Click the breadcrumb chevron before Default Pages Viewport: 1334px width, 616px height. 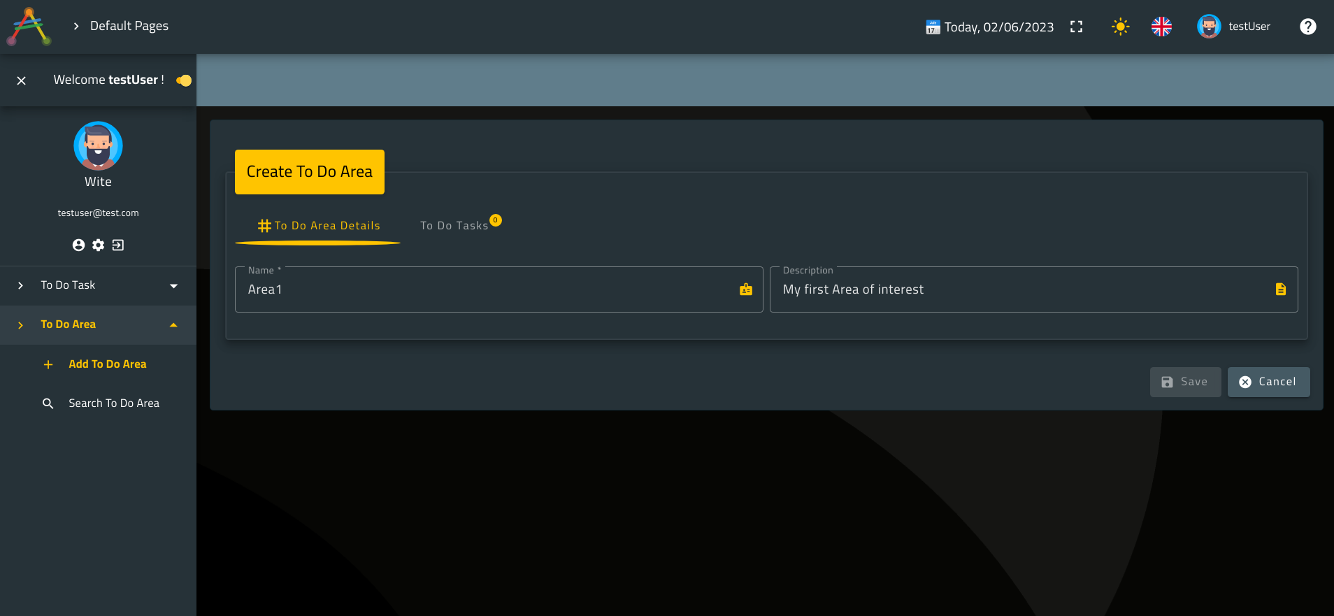point(76,26)
